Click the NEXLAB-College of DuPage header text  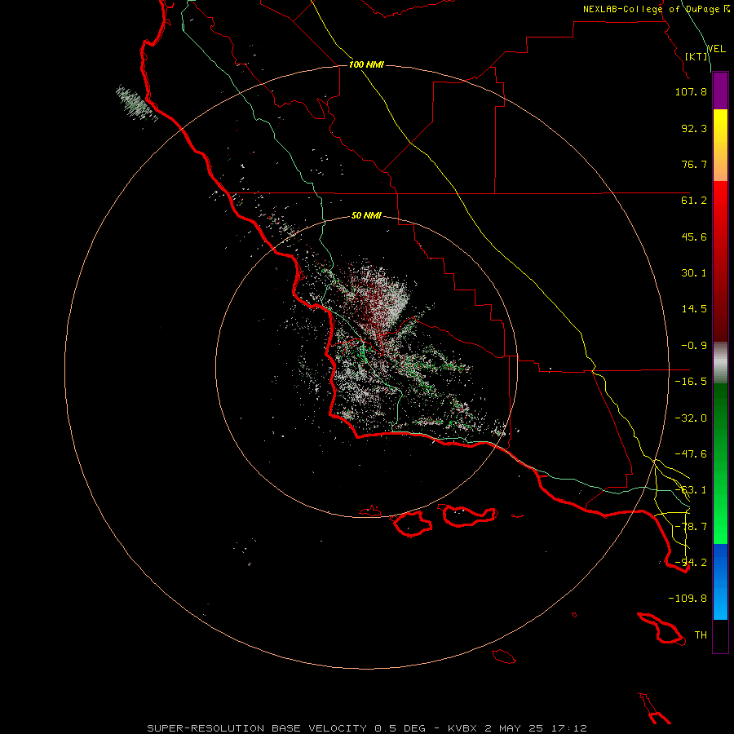(x=656, y=9)
